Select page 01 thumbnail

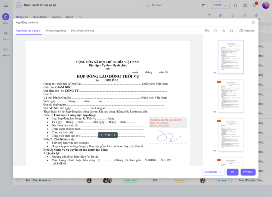231,57
